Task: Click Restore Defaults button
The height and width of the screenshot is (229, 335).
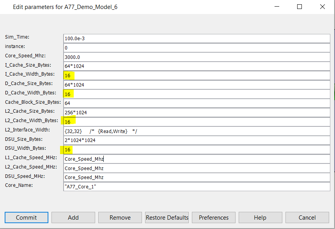Action: (167, 217)
